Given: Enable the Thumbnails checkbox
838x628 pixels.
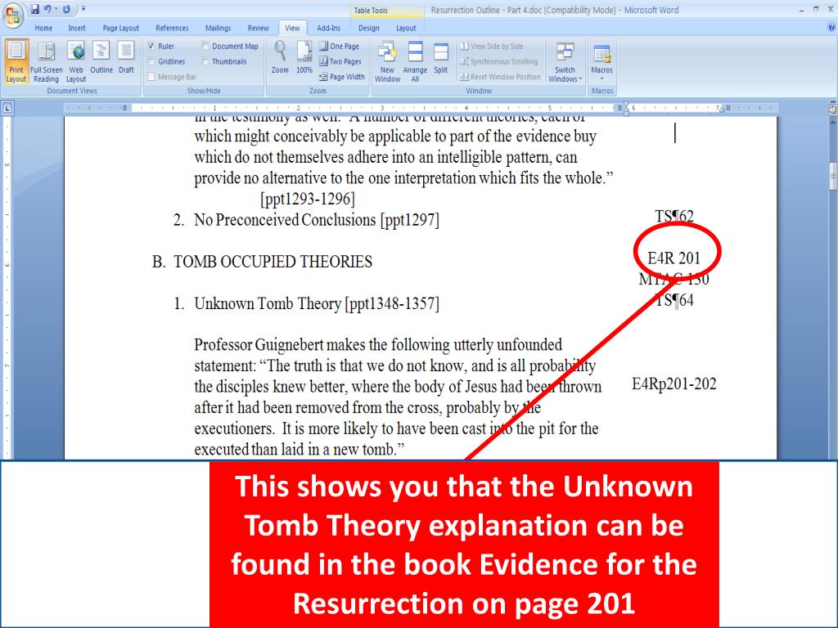Looking at the screenshot, I should [x=205, y=61].
